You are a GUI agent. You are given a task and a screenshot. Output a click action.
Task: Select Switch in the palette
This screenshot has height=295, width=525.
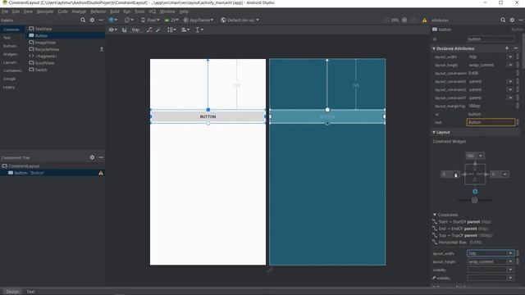pyautogui.click(x=66, y=70)
